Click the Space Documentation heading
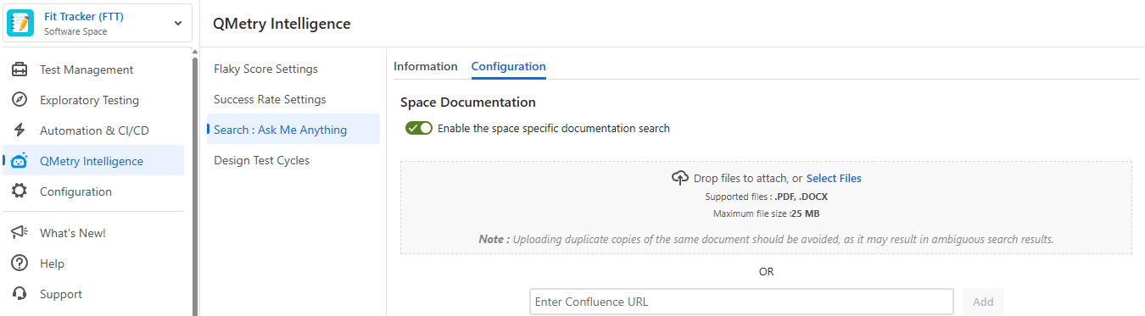This screenshot has width=1145, height=316. (x=468, y=102)
